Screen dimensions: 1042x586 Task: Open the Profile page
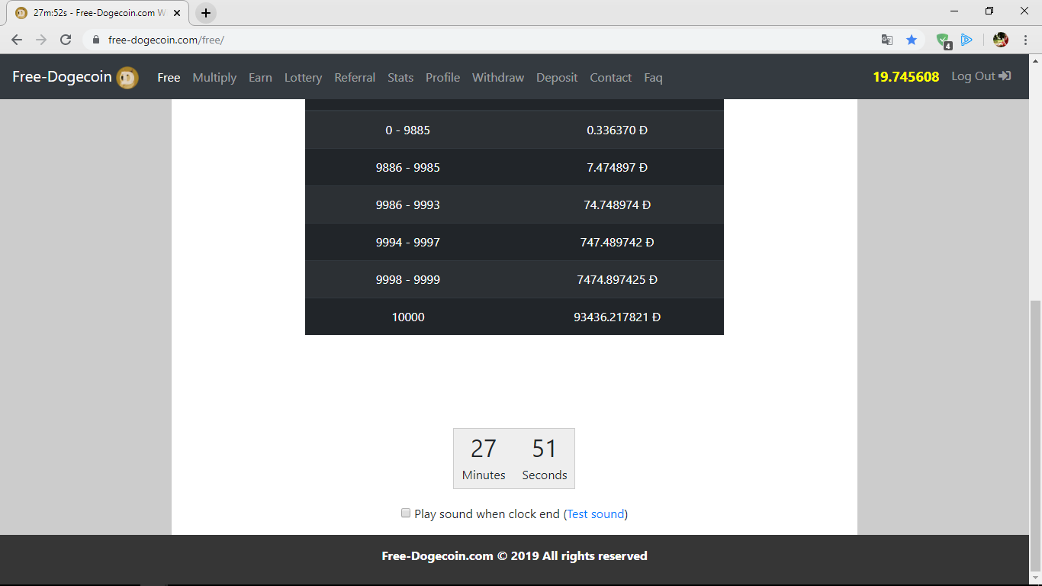(x=442, y=77)
